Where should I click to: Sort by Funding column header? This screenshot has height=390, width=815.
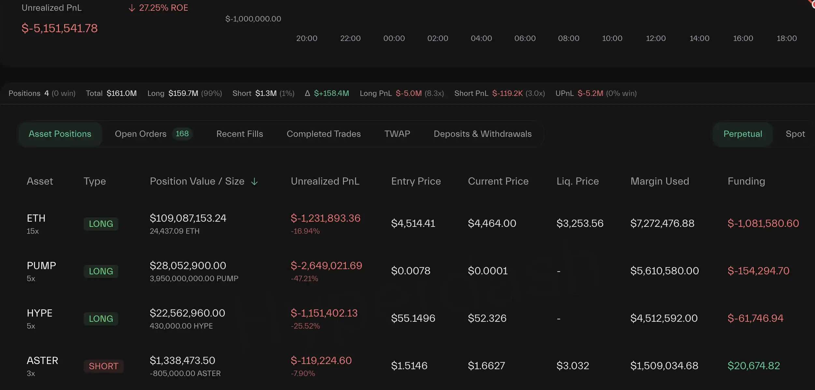[746, 181]
